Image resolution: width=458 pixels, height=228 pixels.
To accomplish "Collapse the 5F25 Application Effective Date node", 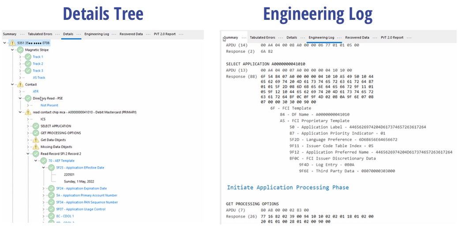I will coord(43,168).
